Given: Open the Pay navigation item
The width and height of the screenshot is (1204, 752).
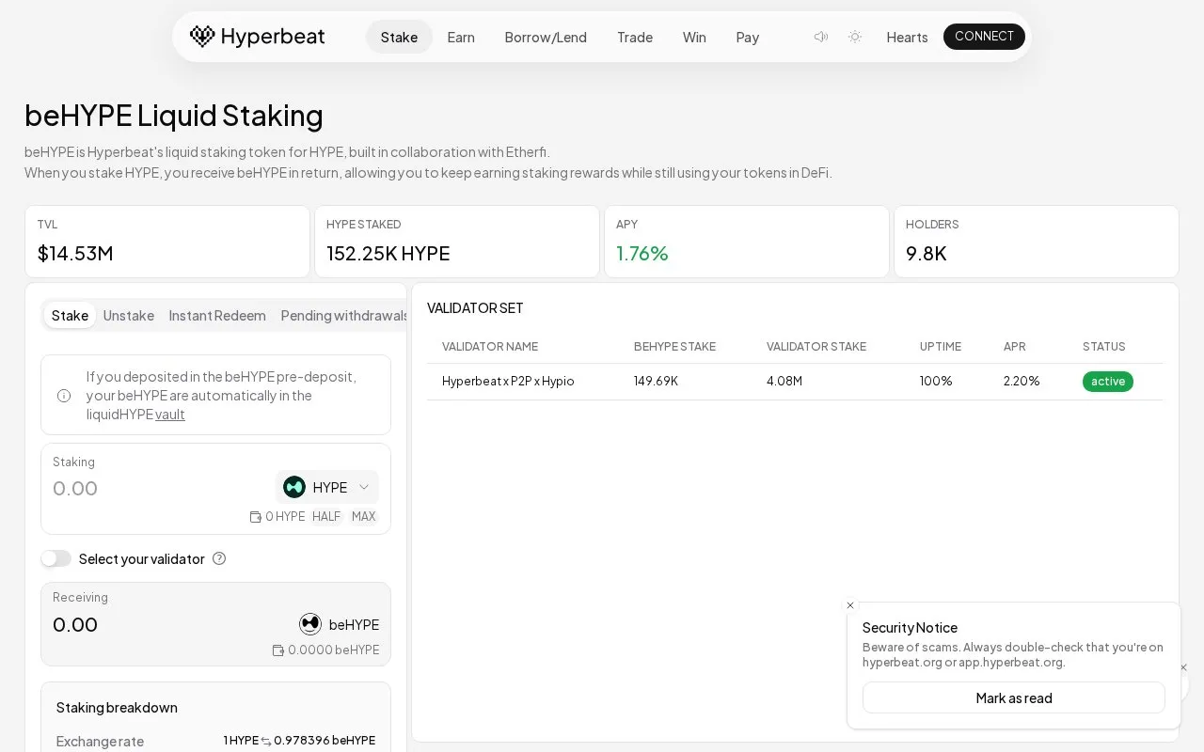Looking at the screenshot, I should [748, 37].
